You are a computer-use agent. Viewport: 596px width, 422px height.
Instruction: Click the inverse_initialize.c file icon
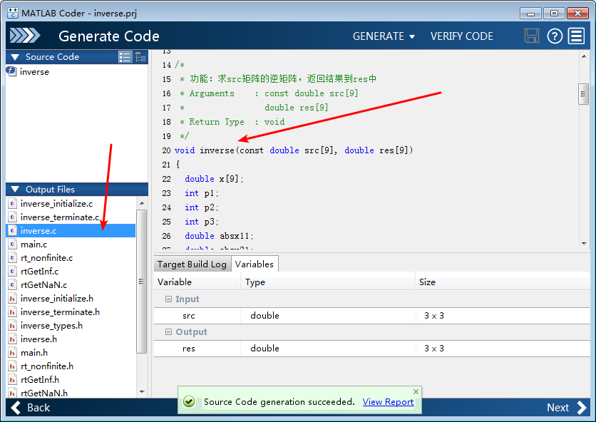click(x=12, y=203)
